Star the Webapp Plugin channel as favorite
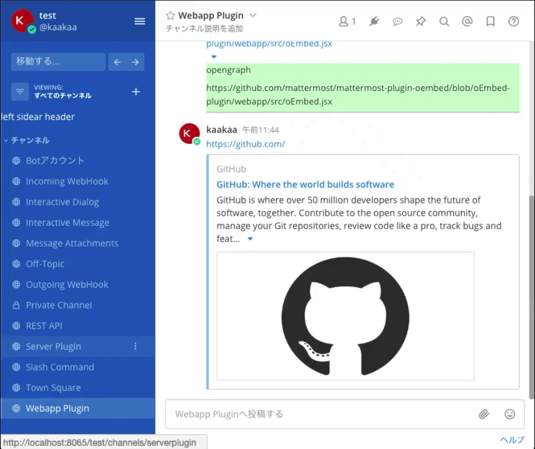Screen dimensions: 535x449 [x=171, y=16]
